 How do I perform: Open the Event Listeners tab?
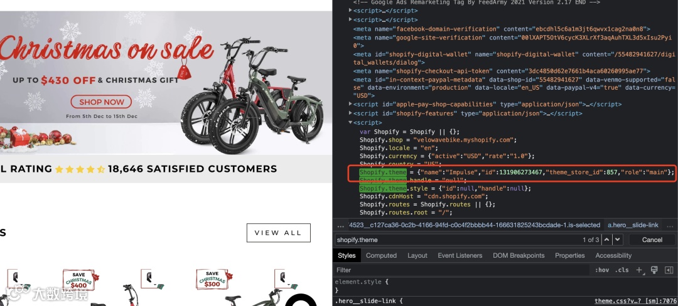point(460,255)
